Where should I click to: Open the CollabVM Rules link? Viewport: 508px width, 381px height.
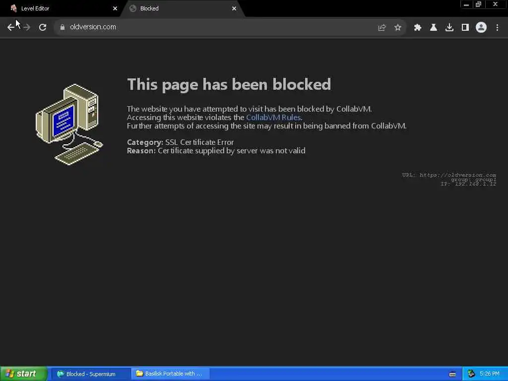pos(273,117)
